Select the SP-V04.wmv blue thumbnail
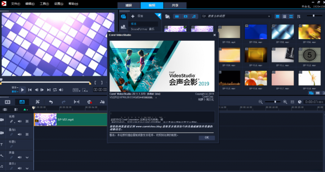Viewport: 325px width, 172px height. point(256,32)
